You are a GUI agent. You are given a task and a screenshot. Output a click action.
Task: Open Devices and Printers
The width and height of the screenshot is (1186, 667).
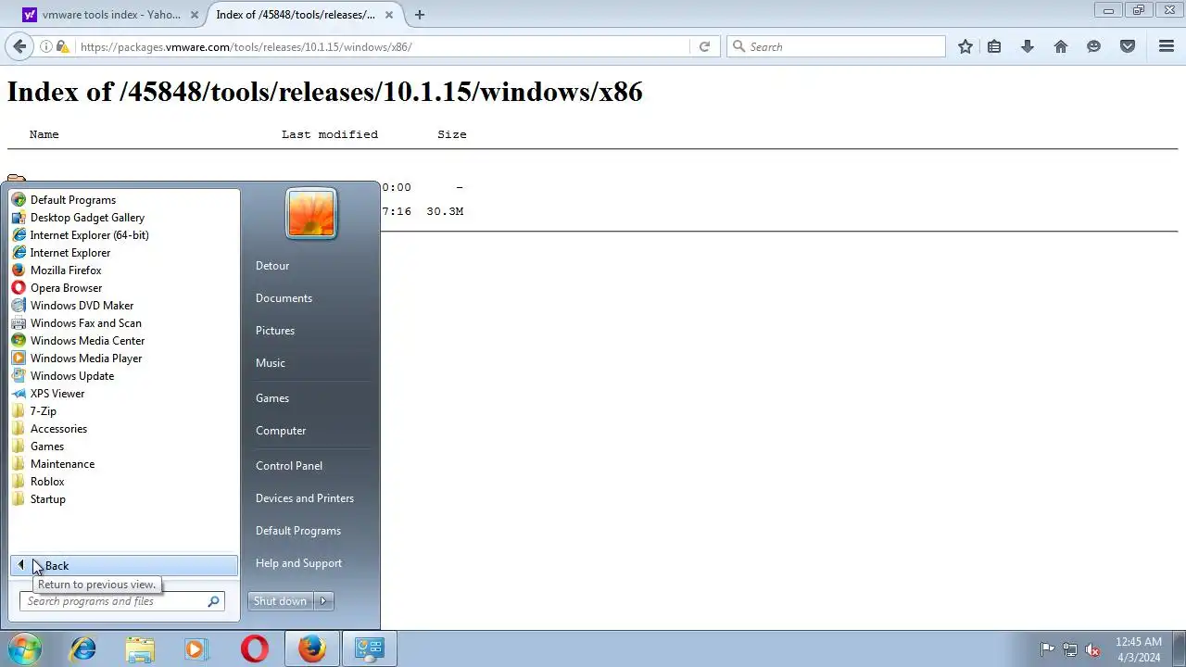pyautogui.click(x=305, y=498)
